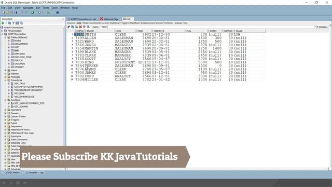Select the Materialized View Logs node
332x187 pixels.
click(x=22, y=133)
